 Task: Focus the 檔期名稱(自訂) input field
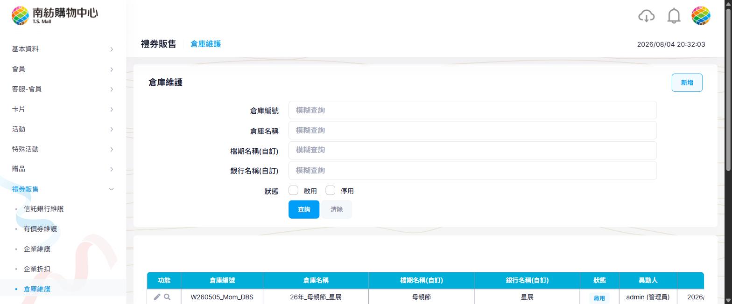(x=472, y=150)
